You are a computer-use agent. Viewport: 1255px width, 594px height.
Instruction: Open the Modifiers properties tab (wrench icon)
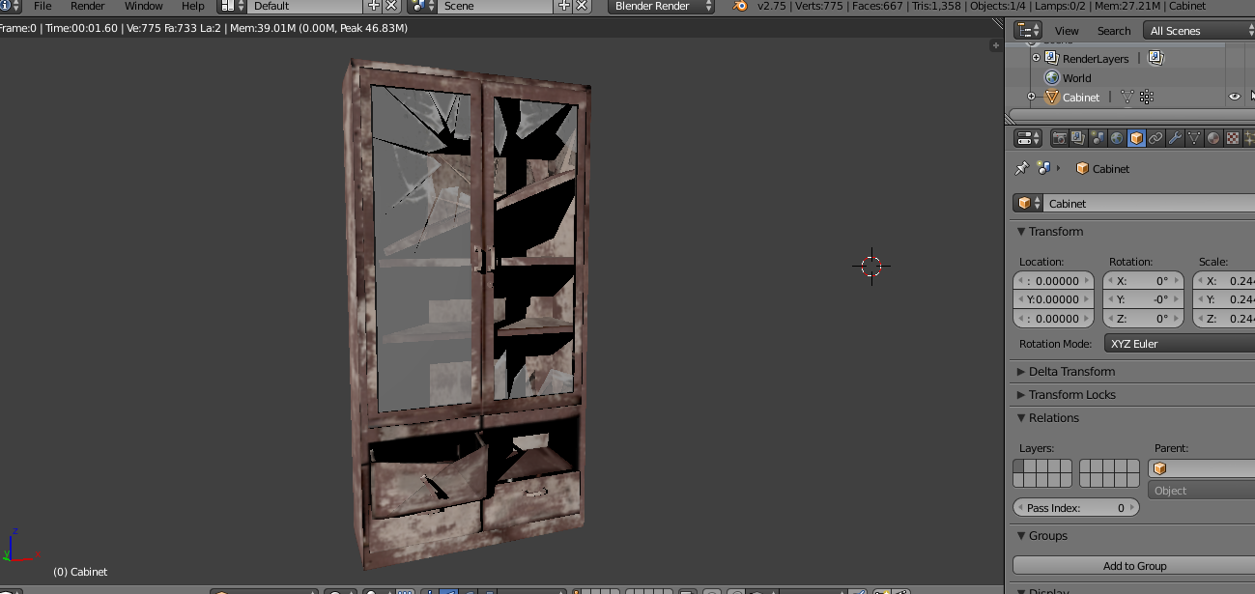coord(1175,138)
